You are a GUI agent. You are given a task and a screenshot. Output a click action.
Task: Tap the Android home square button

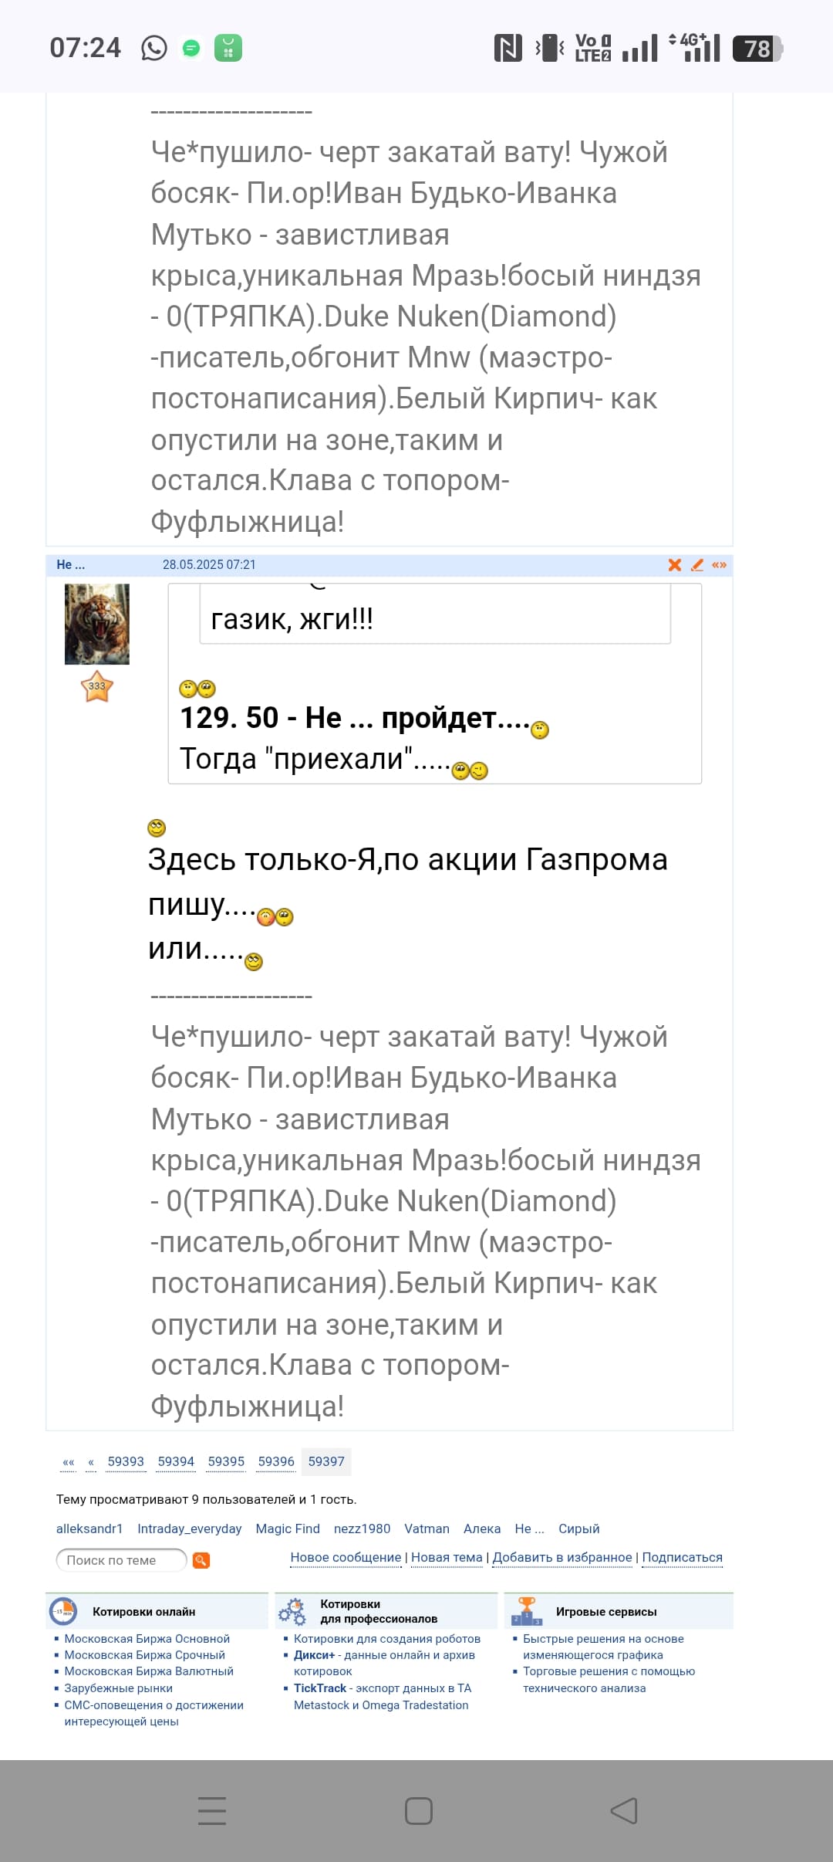tap(418, 1811)
